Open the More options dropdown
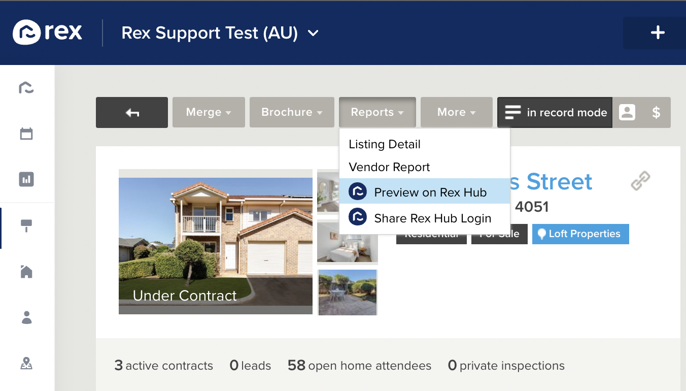This screenshot has height=391, width=686. (456, 112)
